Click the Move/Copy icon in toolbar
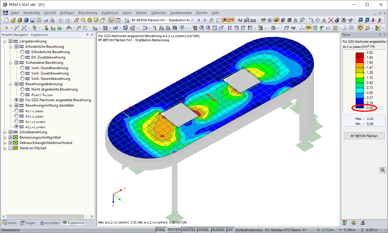 (x=311, y=20)
